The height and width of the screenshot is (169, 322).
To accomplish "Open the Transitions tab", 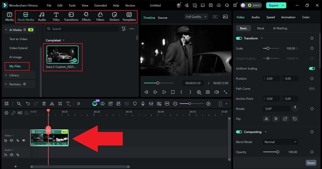I will tap(71, 17).
